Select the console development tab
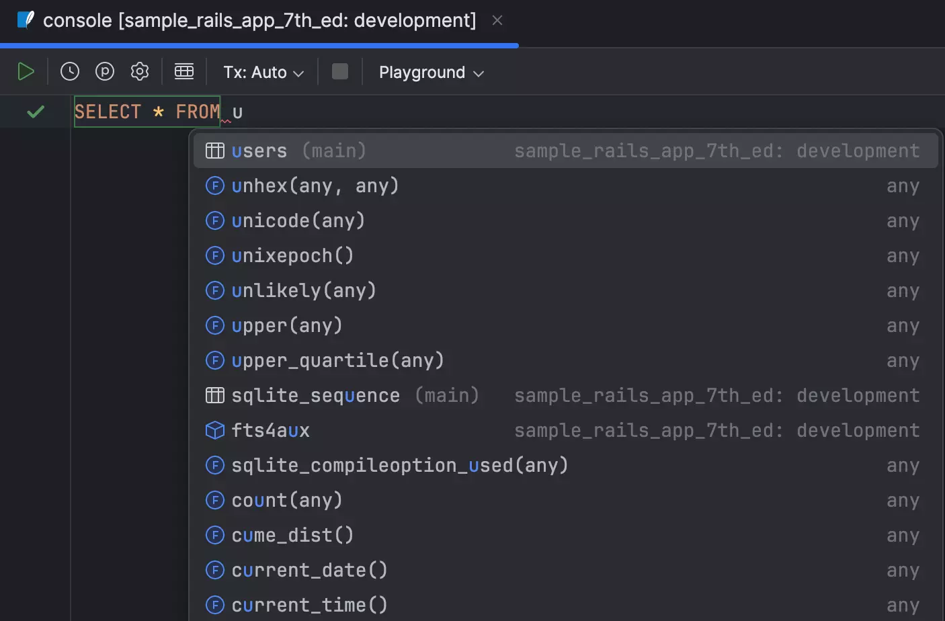The height and width of the screenshot is (621, 945). tap(255, 20)
